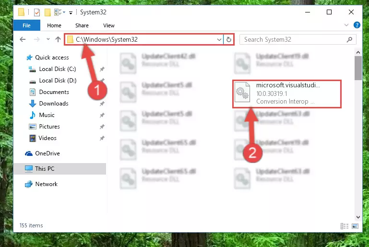The height and width of the screenshot is (247, 369).
Task: Open the File menu tab
Action: pyautogui.click(x=26, y=25)
